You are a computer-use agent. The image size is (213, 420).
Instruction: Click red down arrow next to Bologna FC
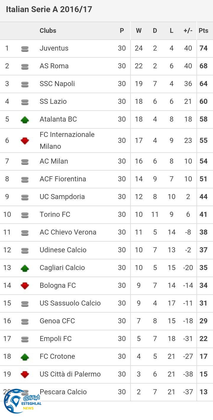(25, 286)
